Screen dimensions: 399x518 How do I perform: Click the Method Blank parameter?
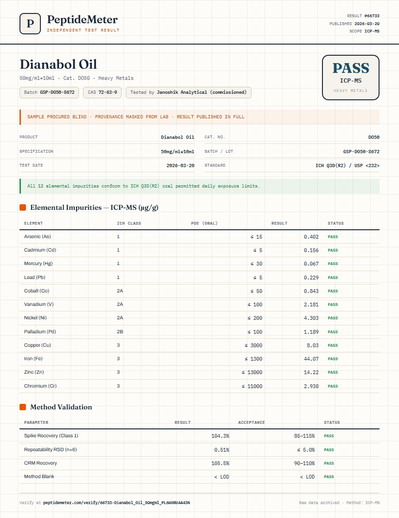click(39, 477)
